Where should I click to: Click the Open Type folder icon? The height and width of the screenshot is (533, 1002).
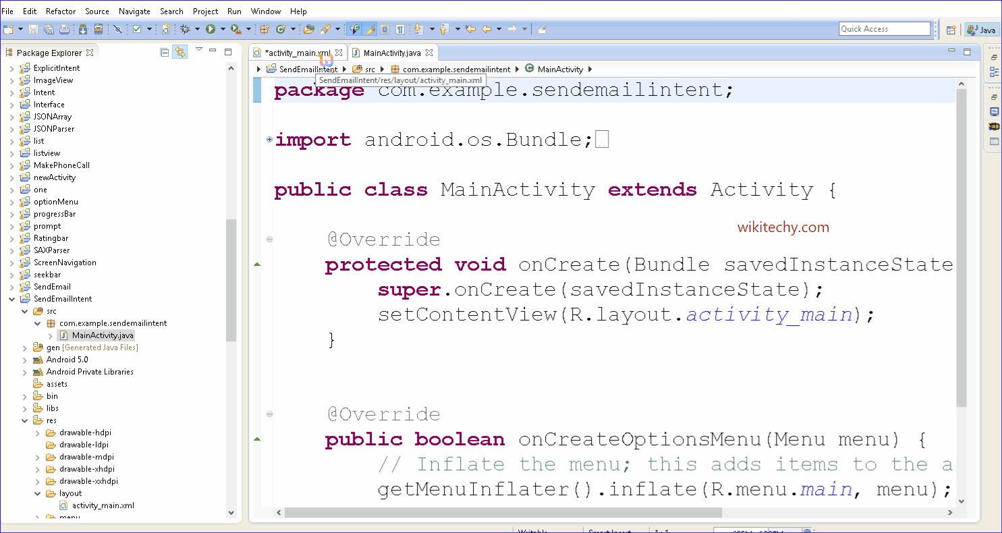pos(308,29)
